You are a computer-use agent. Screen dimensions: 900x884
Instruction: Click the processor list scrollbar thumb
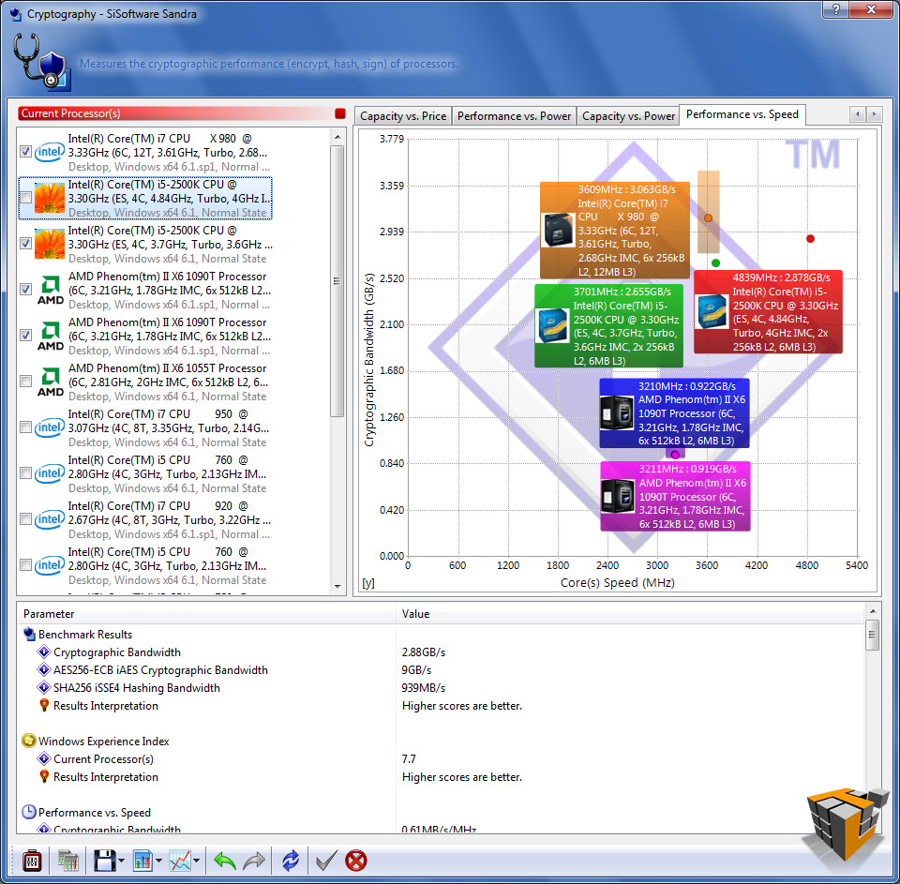pyautogui.click(x=337, y=281)
